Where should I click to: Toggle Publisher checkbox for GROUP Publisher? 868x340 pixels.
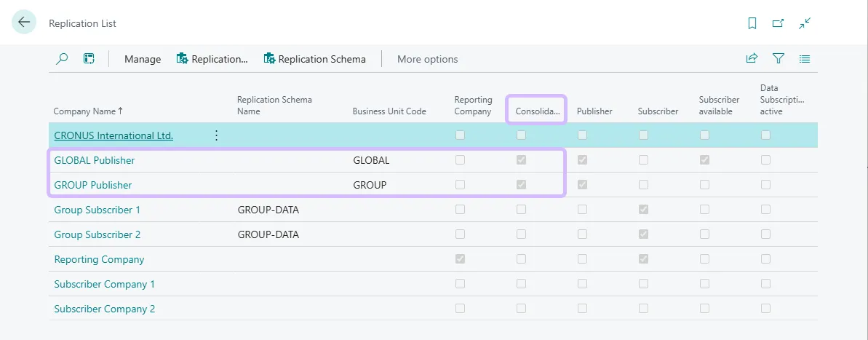pos(582,184)
